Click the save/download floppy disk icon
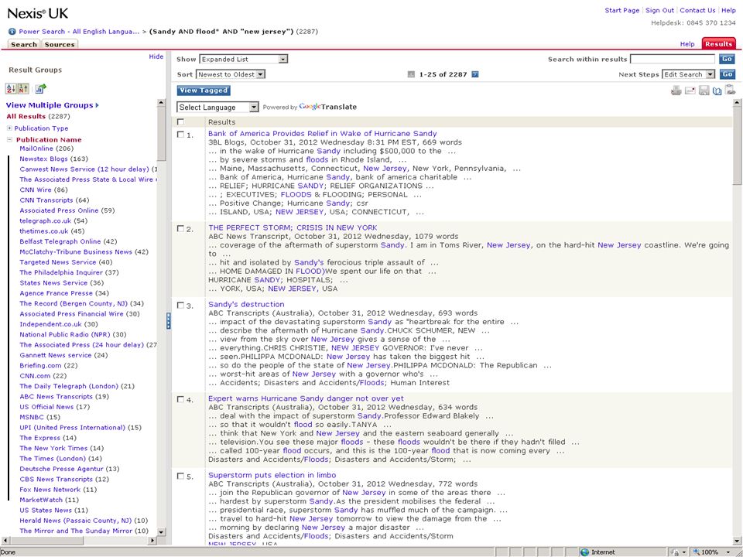Screen dimensions: 743x557 [704, 90]
